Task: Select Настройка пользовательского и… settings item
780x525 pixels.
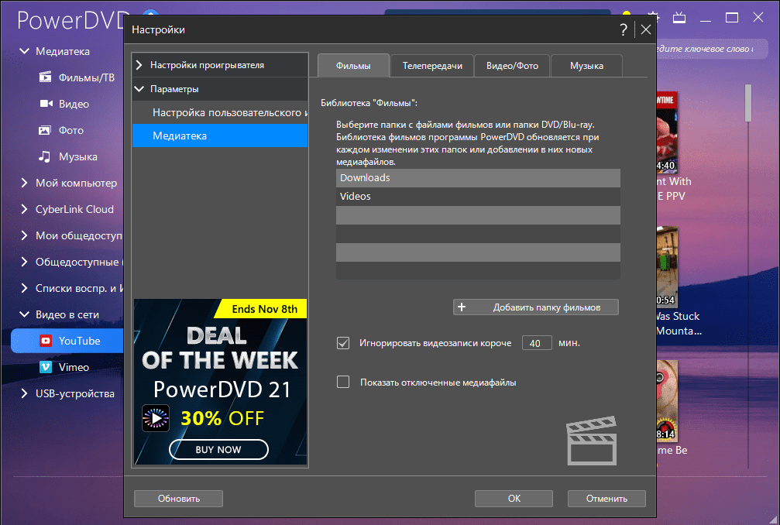Action: click(x=220, y=113)
